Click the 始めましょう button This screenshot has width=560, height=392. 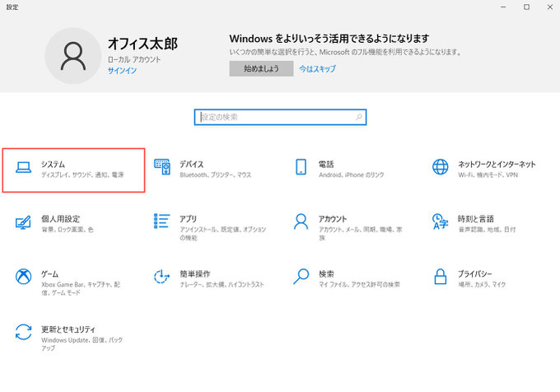(261, 68)
